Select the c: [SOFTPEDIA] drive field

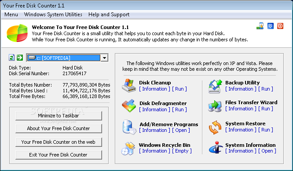(64, 58)
